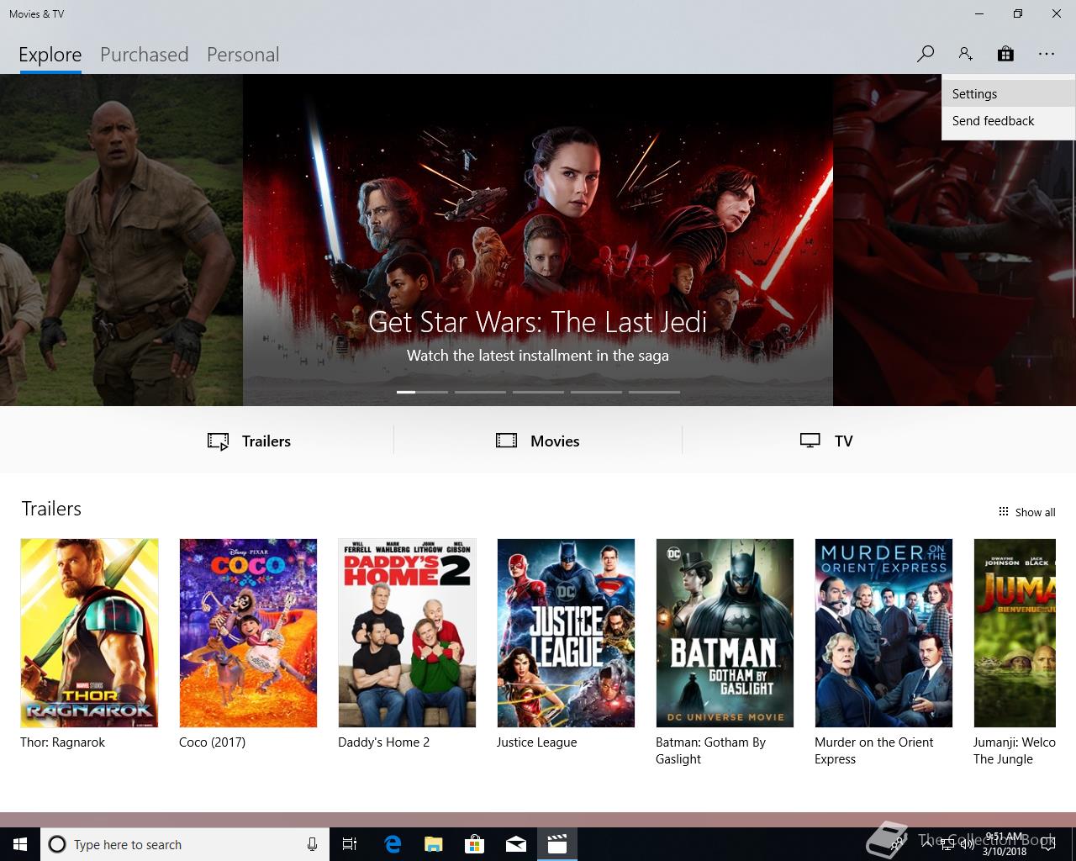Open the Coco (2017) poster
Viewport: 1076px width, 861px height.
point(248,633)
